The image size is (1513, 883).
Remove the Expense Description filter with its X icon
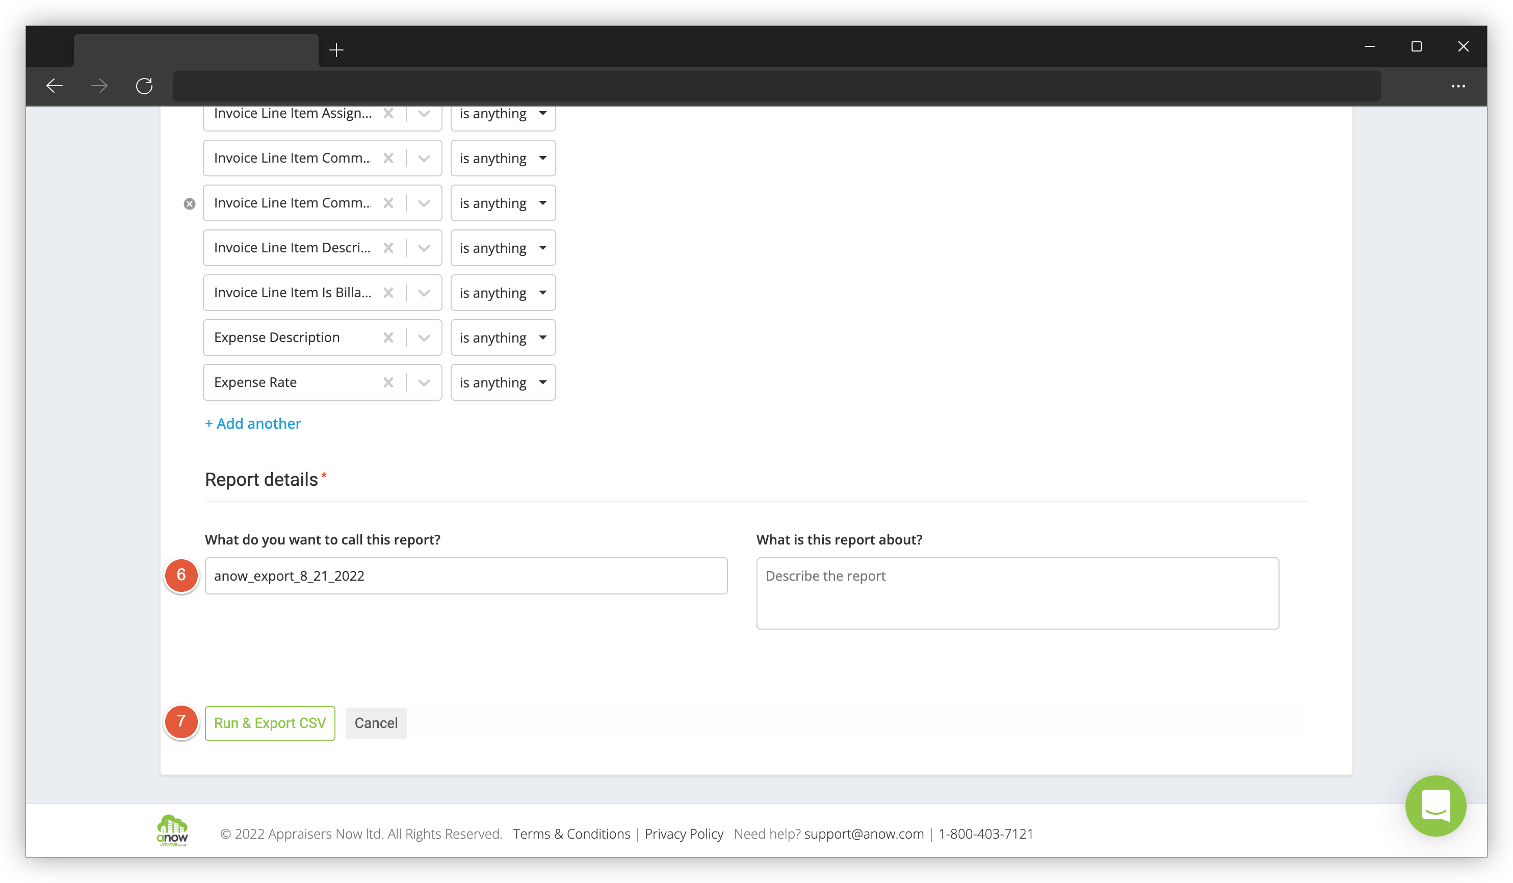(x=388, y=337)
